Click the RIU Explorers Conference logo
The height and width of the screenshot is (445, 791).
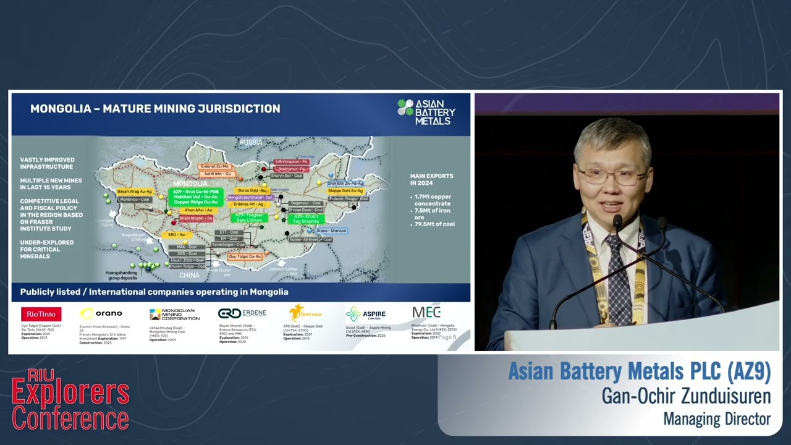(x=70, y=399)
